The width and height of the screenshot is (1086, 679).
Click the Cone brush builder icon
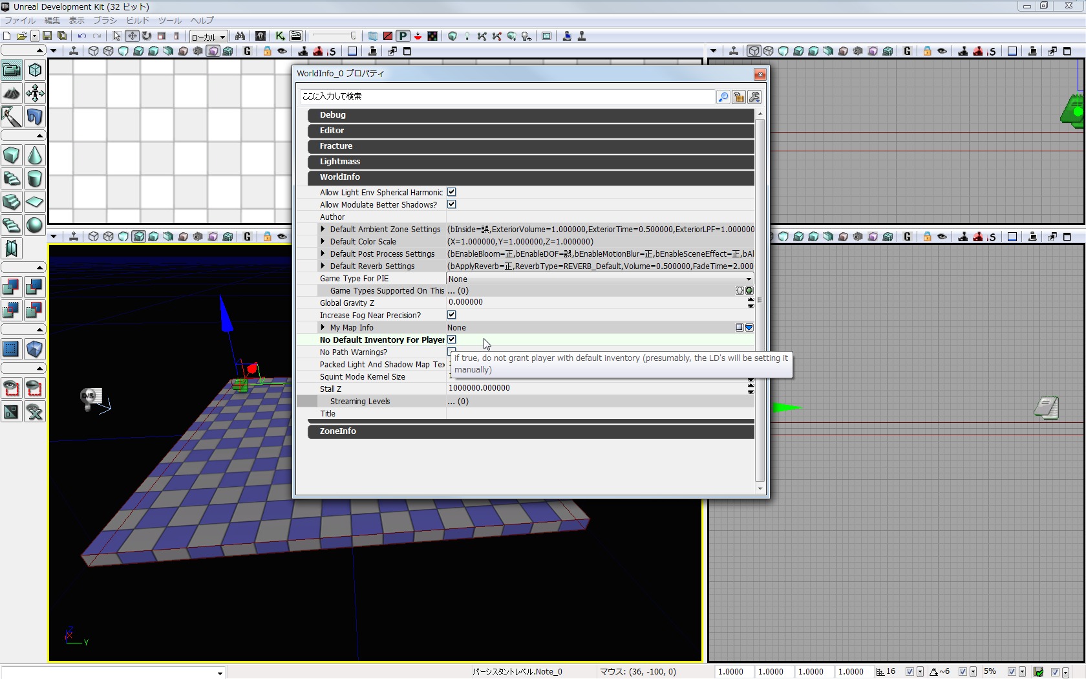point(35,155)
